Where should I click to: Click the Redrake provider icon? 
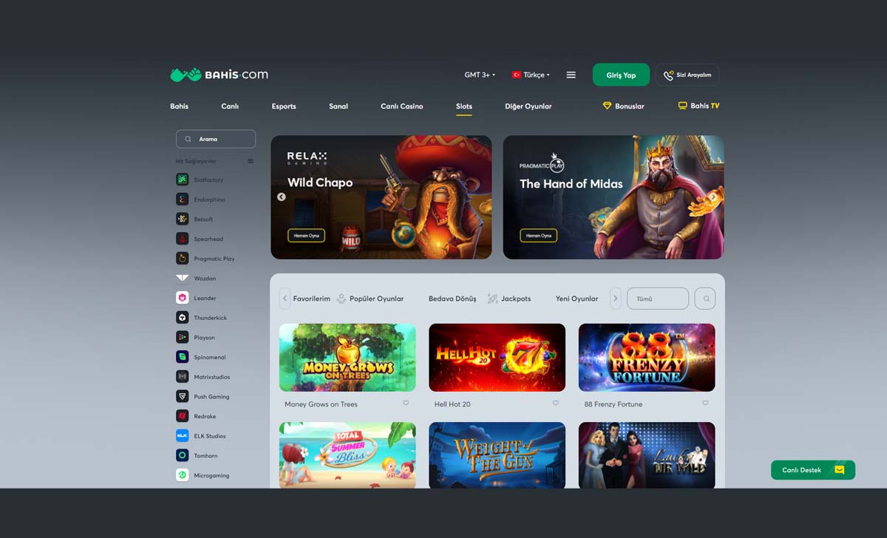[182, 416]
